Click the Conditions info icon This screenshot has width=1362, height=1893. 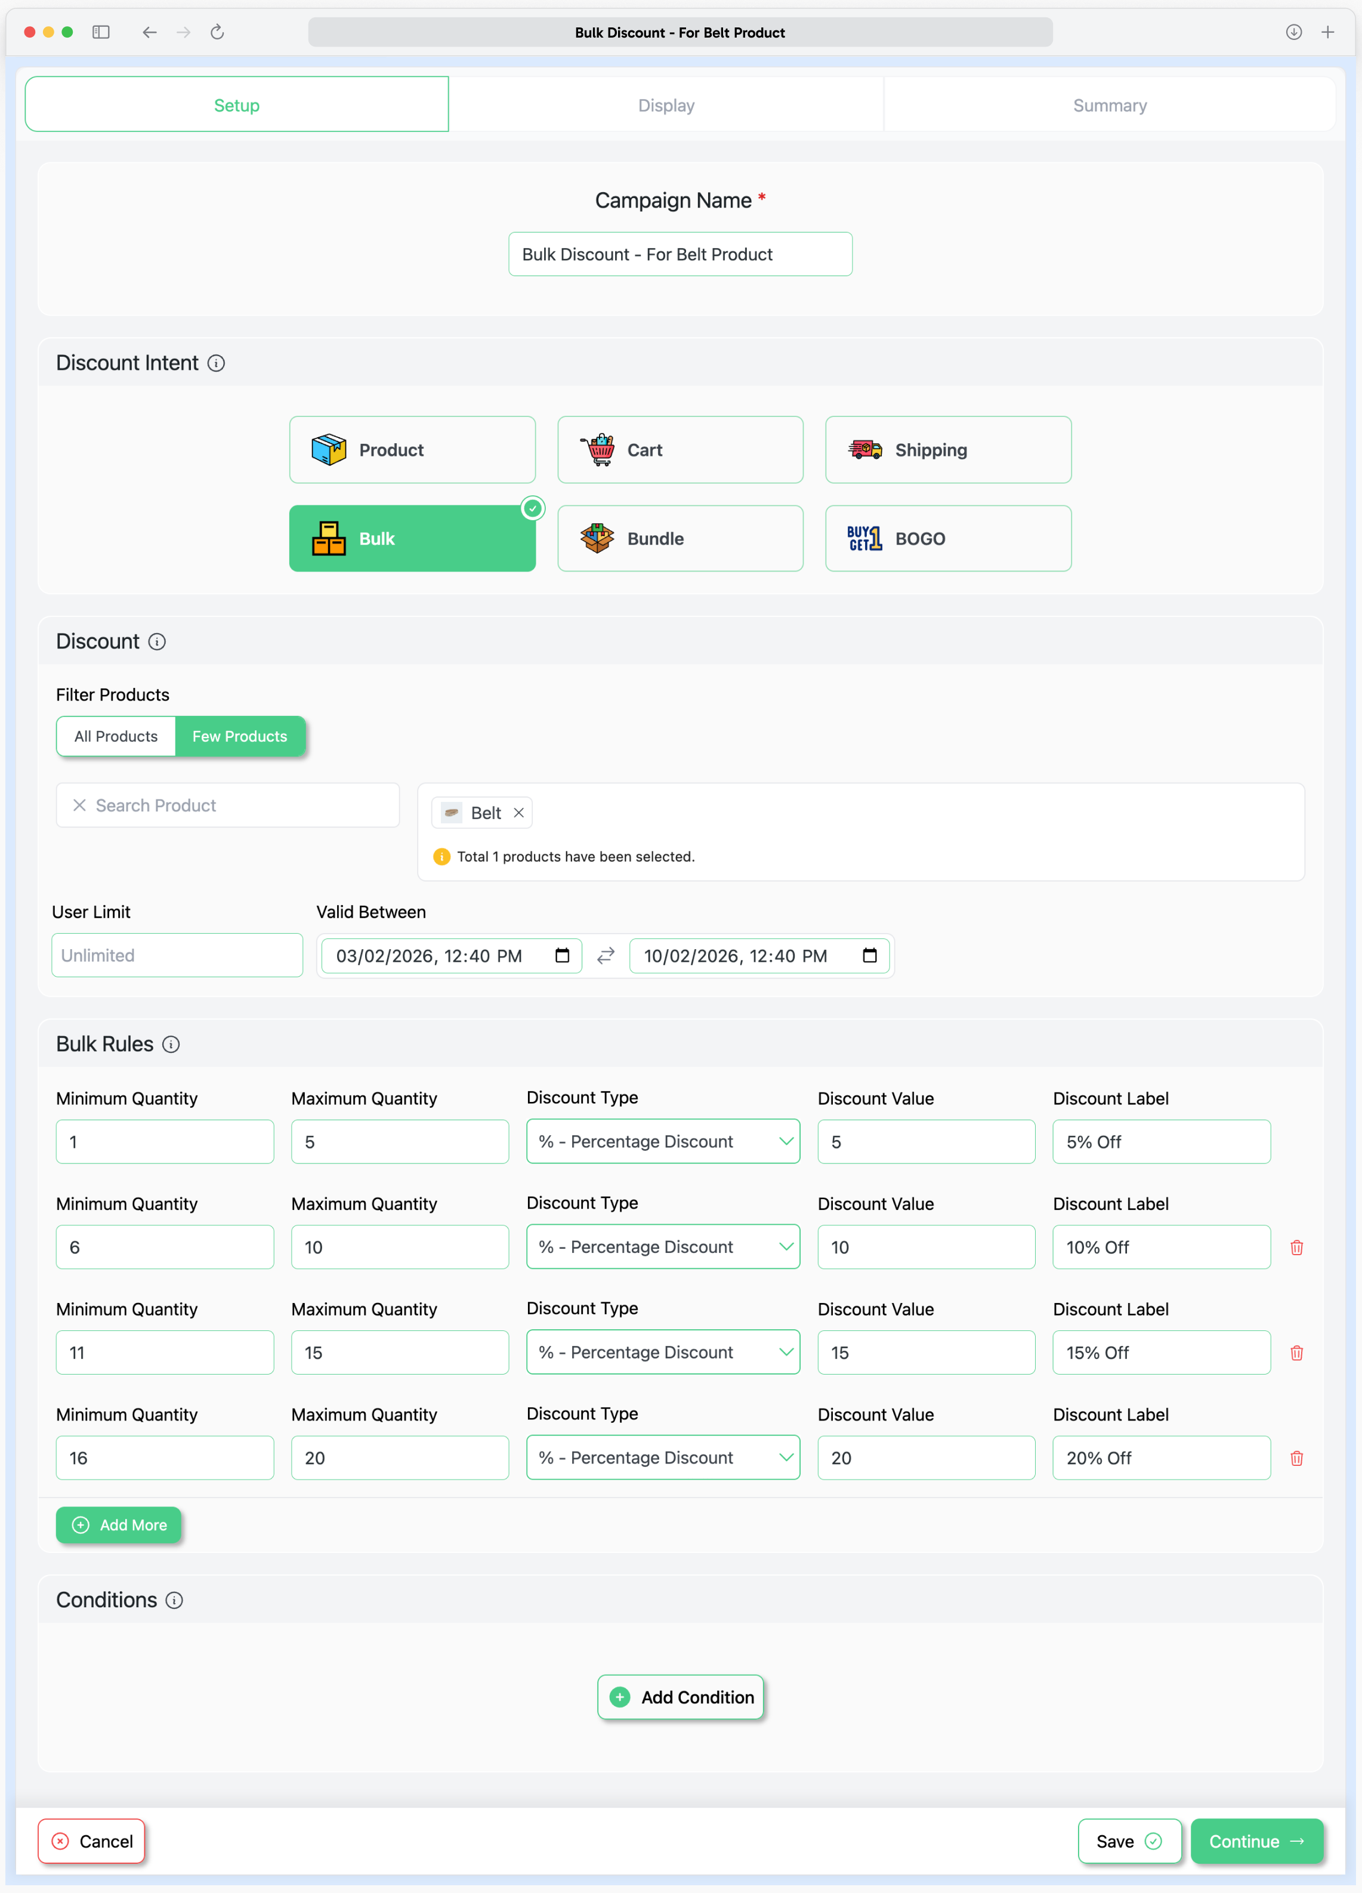coord(174,1600)
